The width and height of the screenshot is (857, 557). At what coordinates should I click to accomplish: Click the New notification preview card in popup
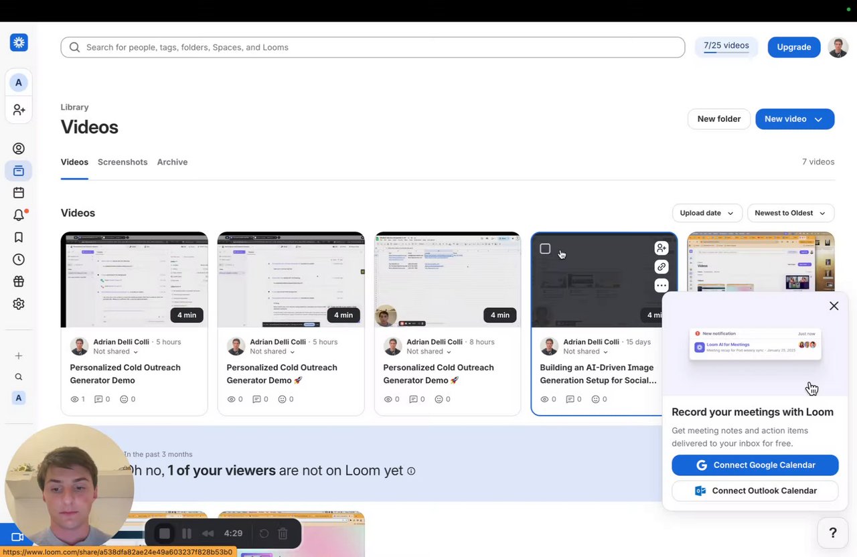click(755, 344)
